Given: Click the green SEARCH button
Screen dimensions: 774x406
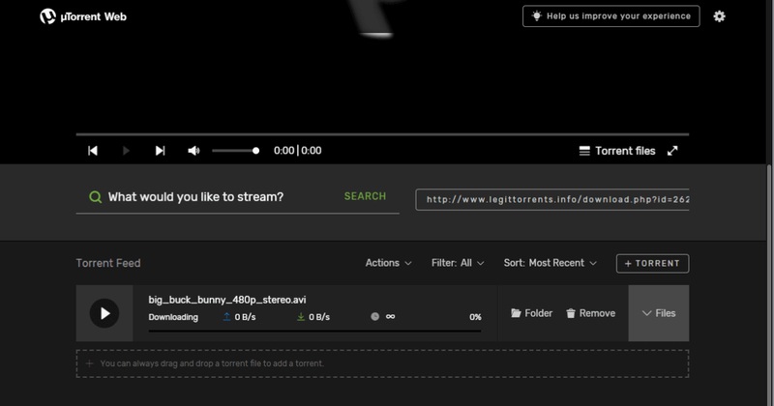Looking at the screenshot, I should [x=365, y=196].
